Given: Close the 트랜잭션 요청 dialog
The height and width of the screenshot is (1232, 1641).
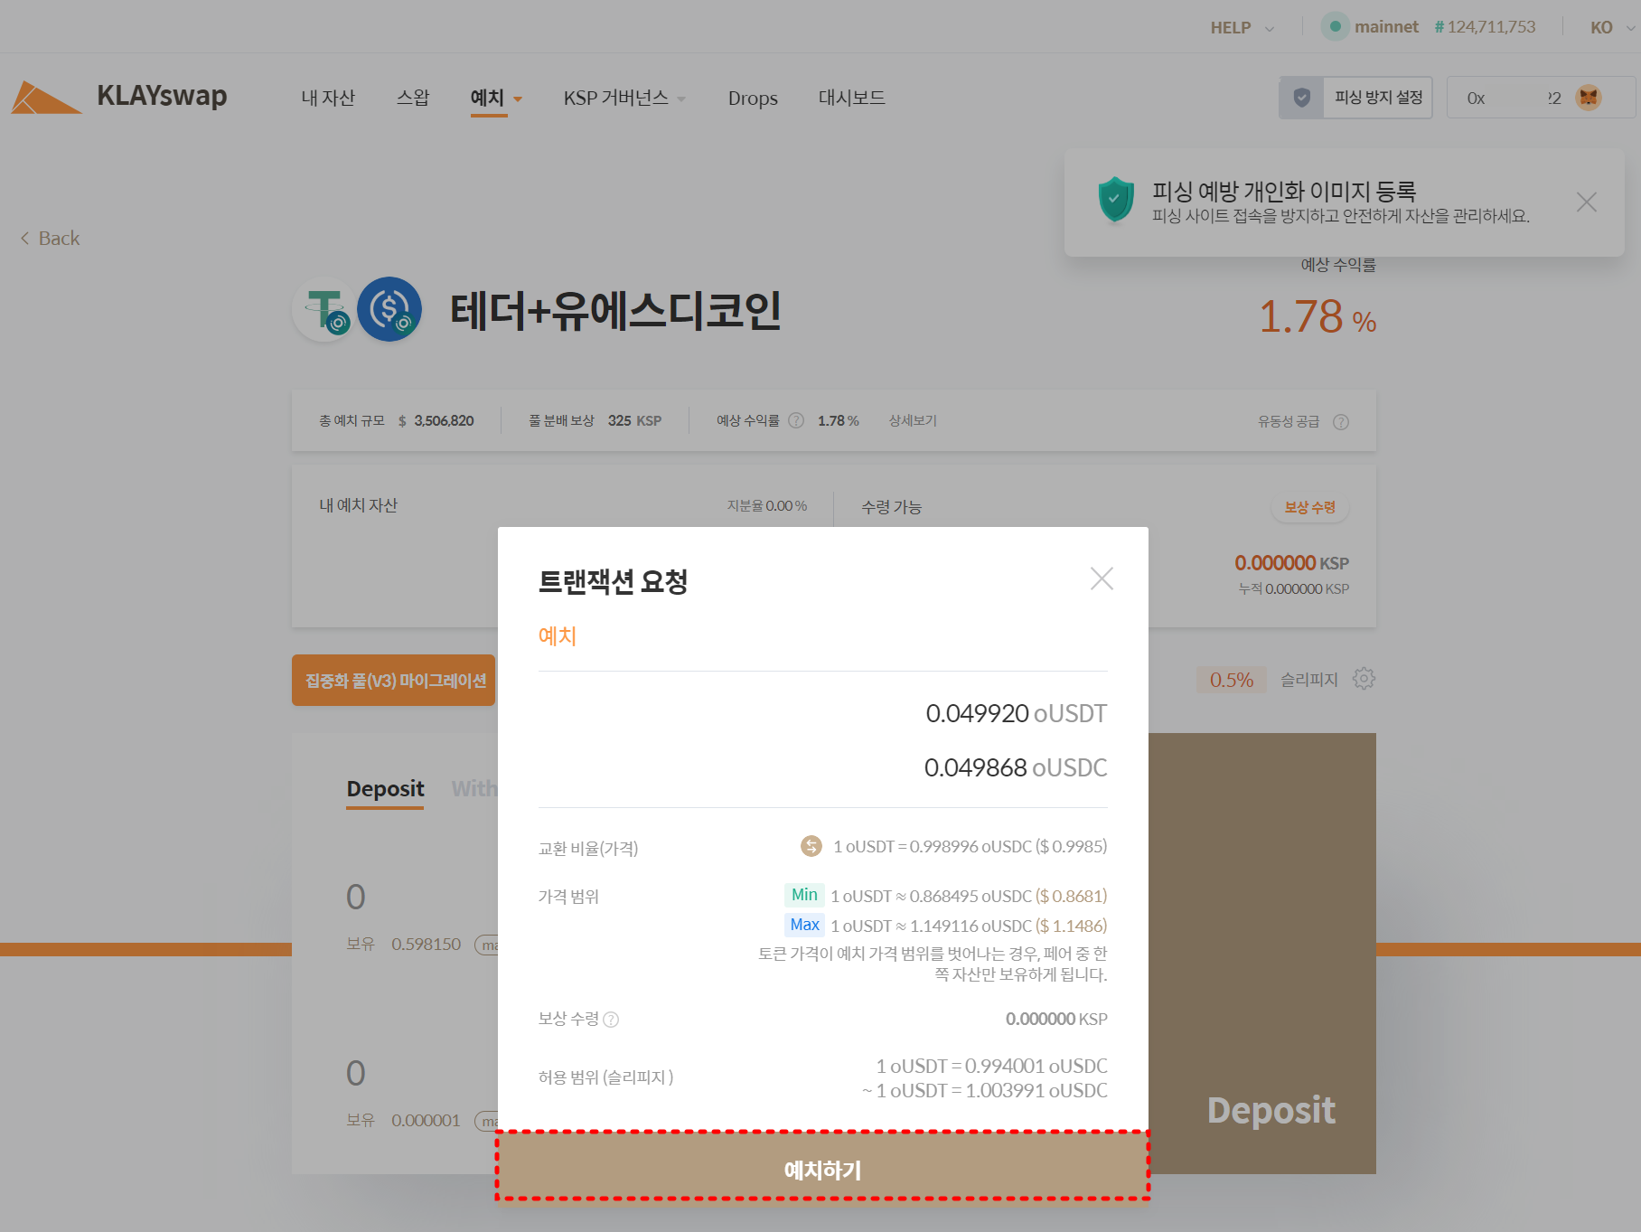Looking at the screenshot, I should pyautogui.click(x=1101, y=578).
